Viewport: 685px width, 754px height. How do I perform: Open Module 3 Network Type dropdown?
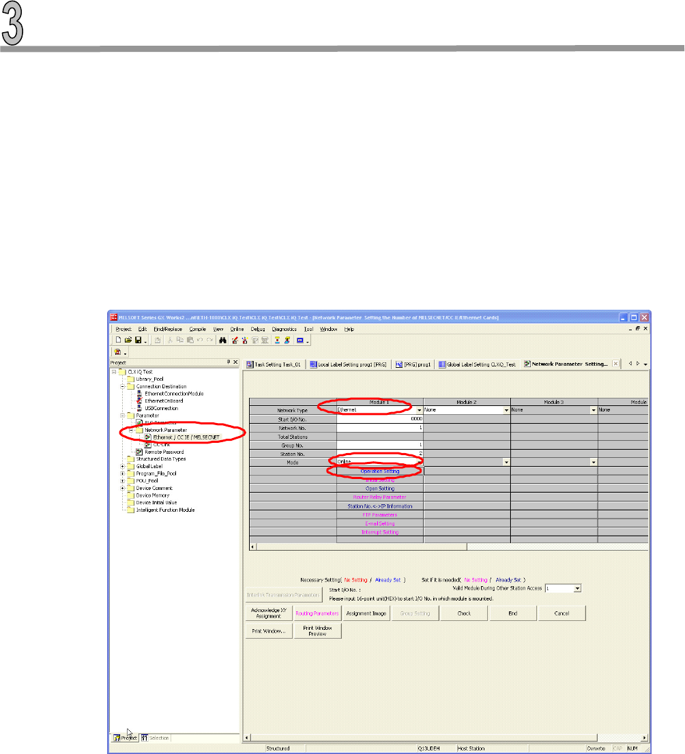pos(594,410)
